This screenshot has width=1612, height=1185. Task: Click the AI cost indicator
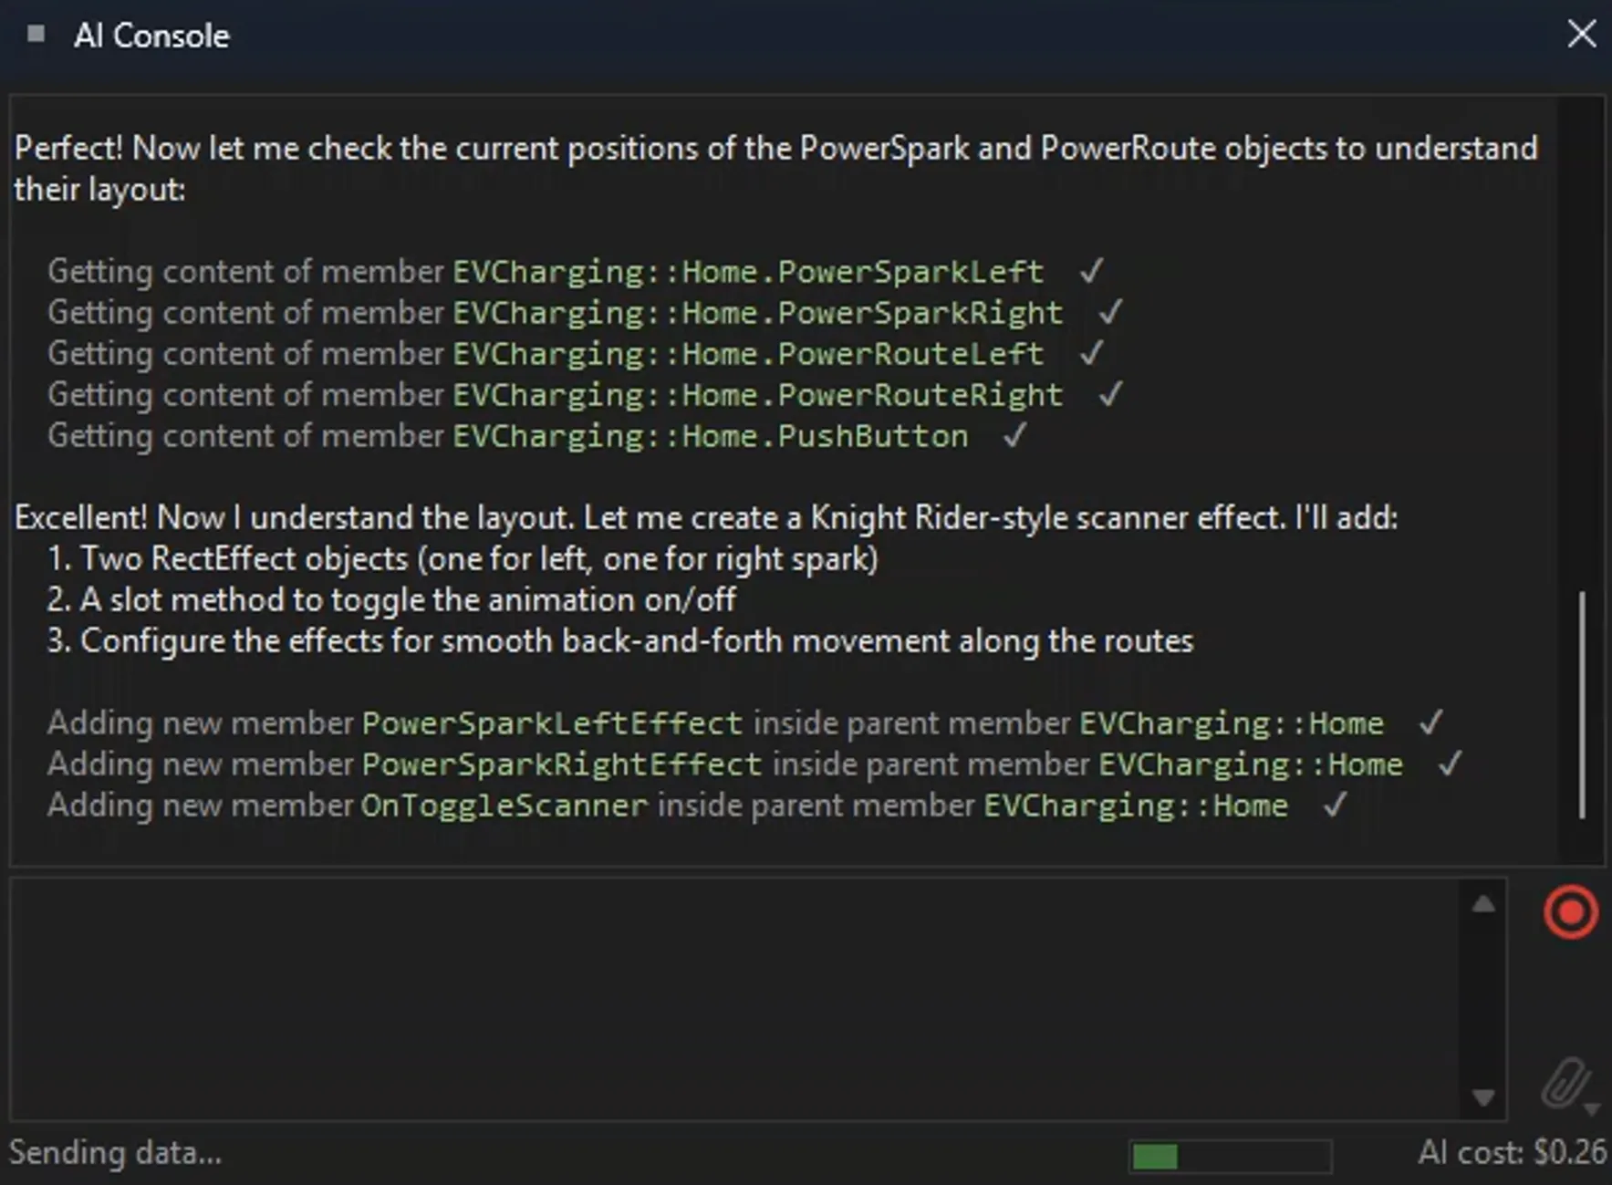coord(1511,1153)
